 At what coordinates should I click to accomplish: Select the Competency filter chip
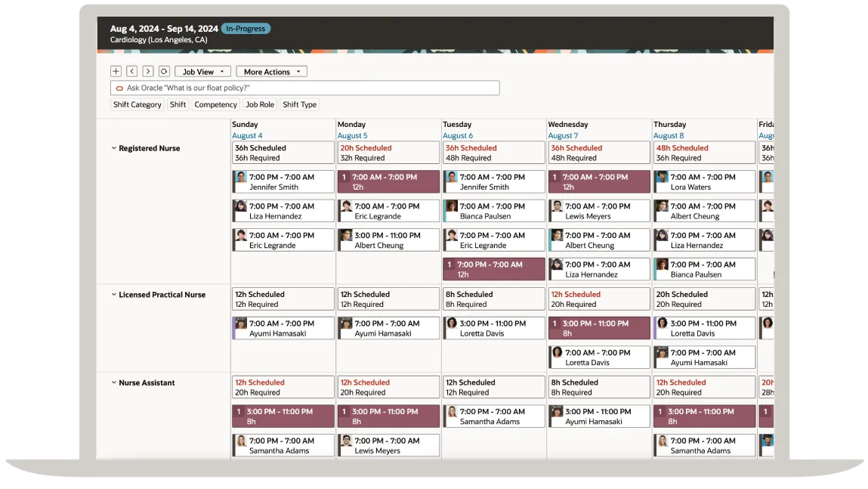tap(215, 104)
